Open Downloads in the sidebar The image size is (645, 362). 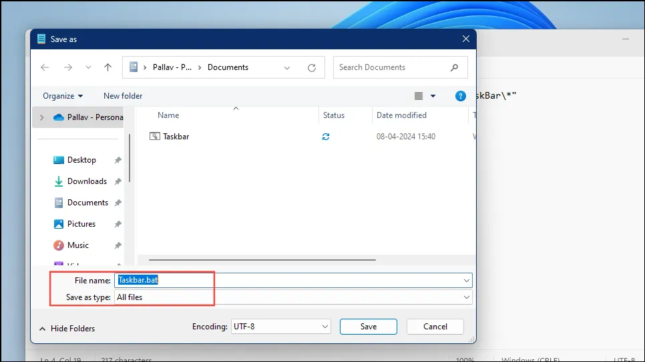(x=80, y=181)
